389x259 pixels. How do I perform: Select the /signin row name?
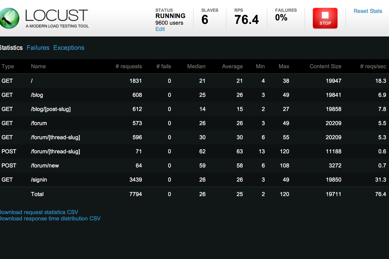click(39, 180)
